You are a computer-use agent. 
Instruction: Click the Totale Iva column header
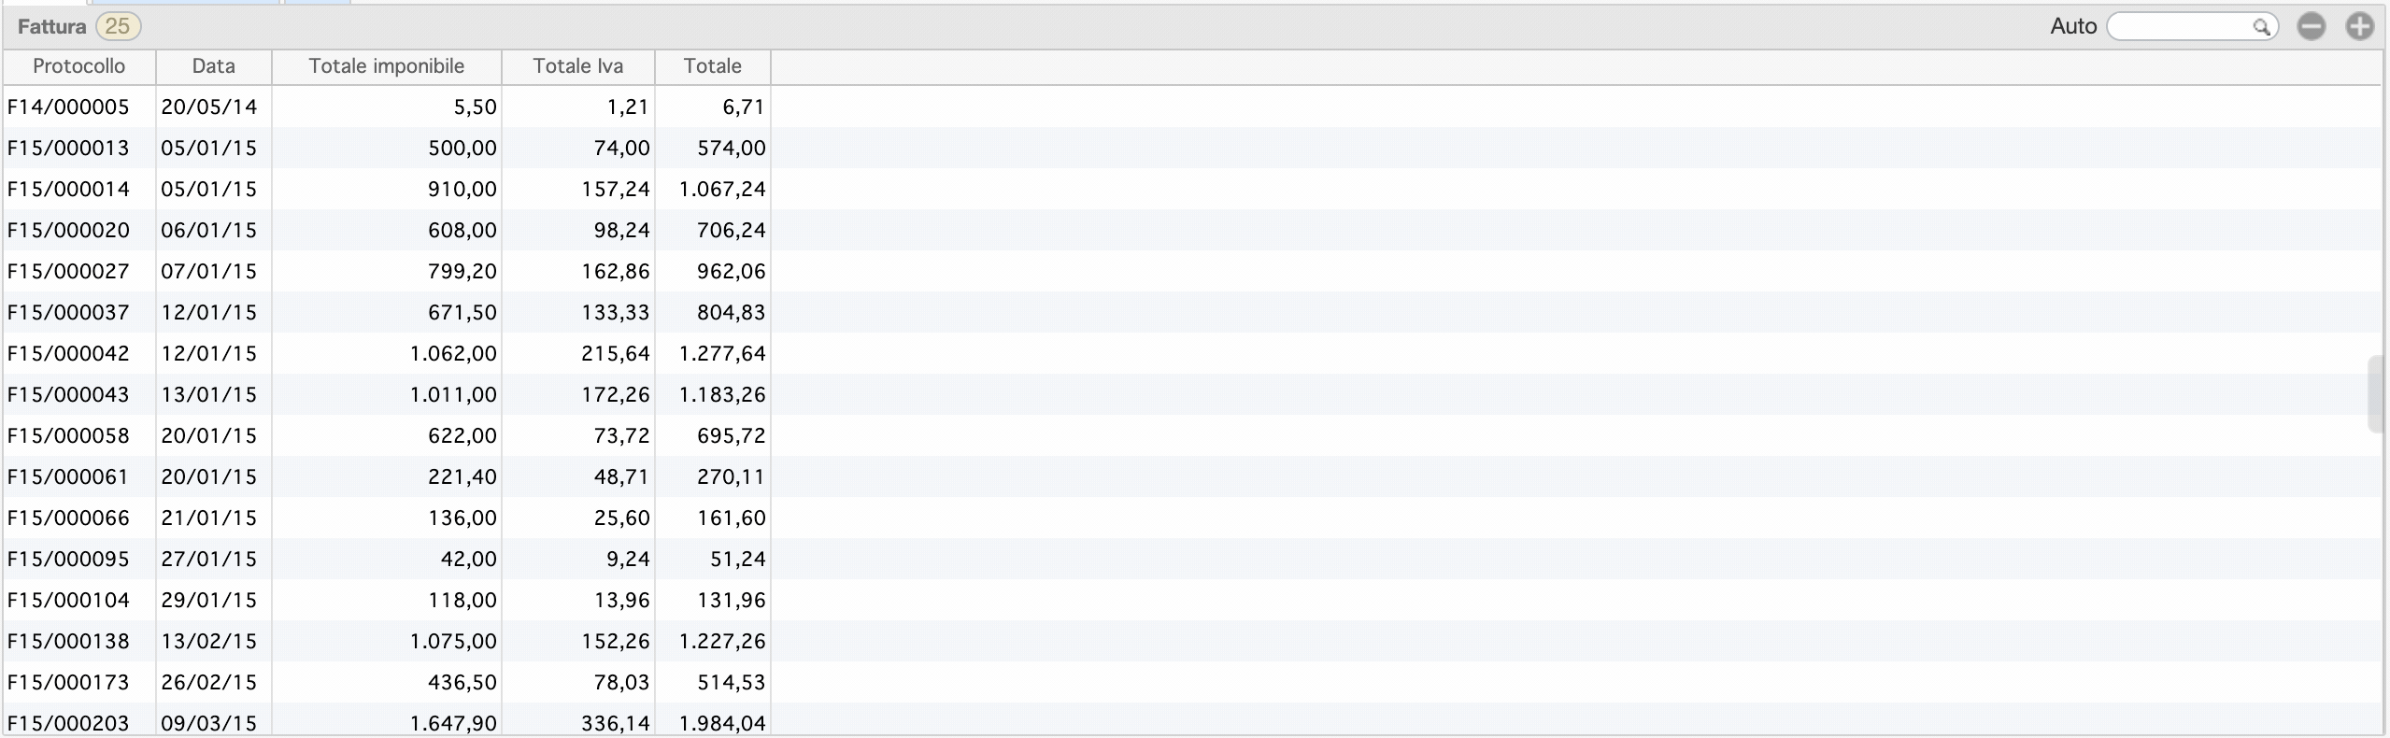coord(578,66)
